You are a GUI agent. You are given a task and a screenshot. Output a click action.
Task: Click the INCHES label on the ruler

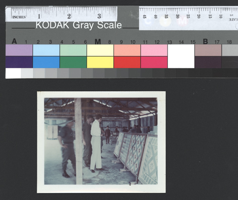coord(19,17)
